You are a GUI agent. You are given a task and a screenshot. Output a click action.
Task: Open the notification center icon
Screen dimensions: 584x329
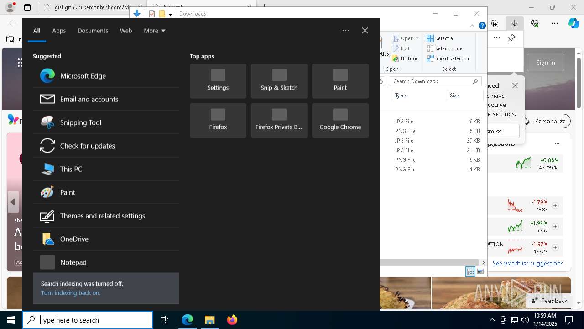point(569,320)
